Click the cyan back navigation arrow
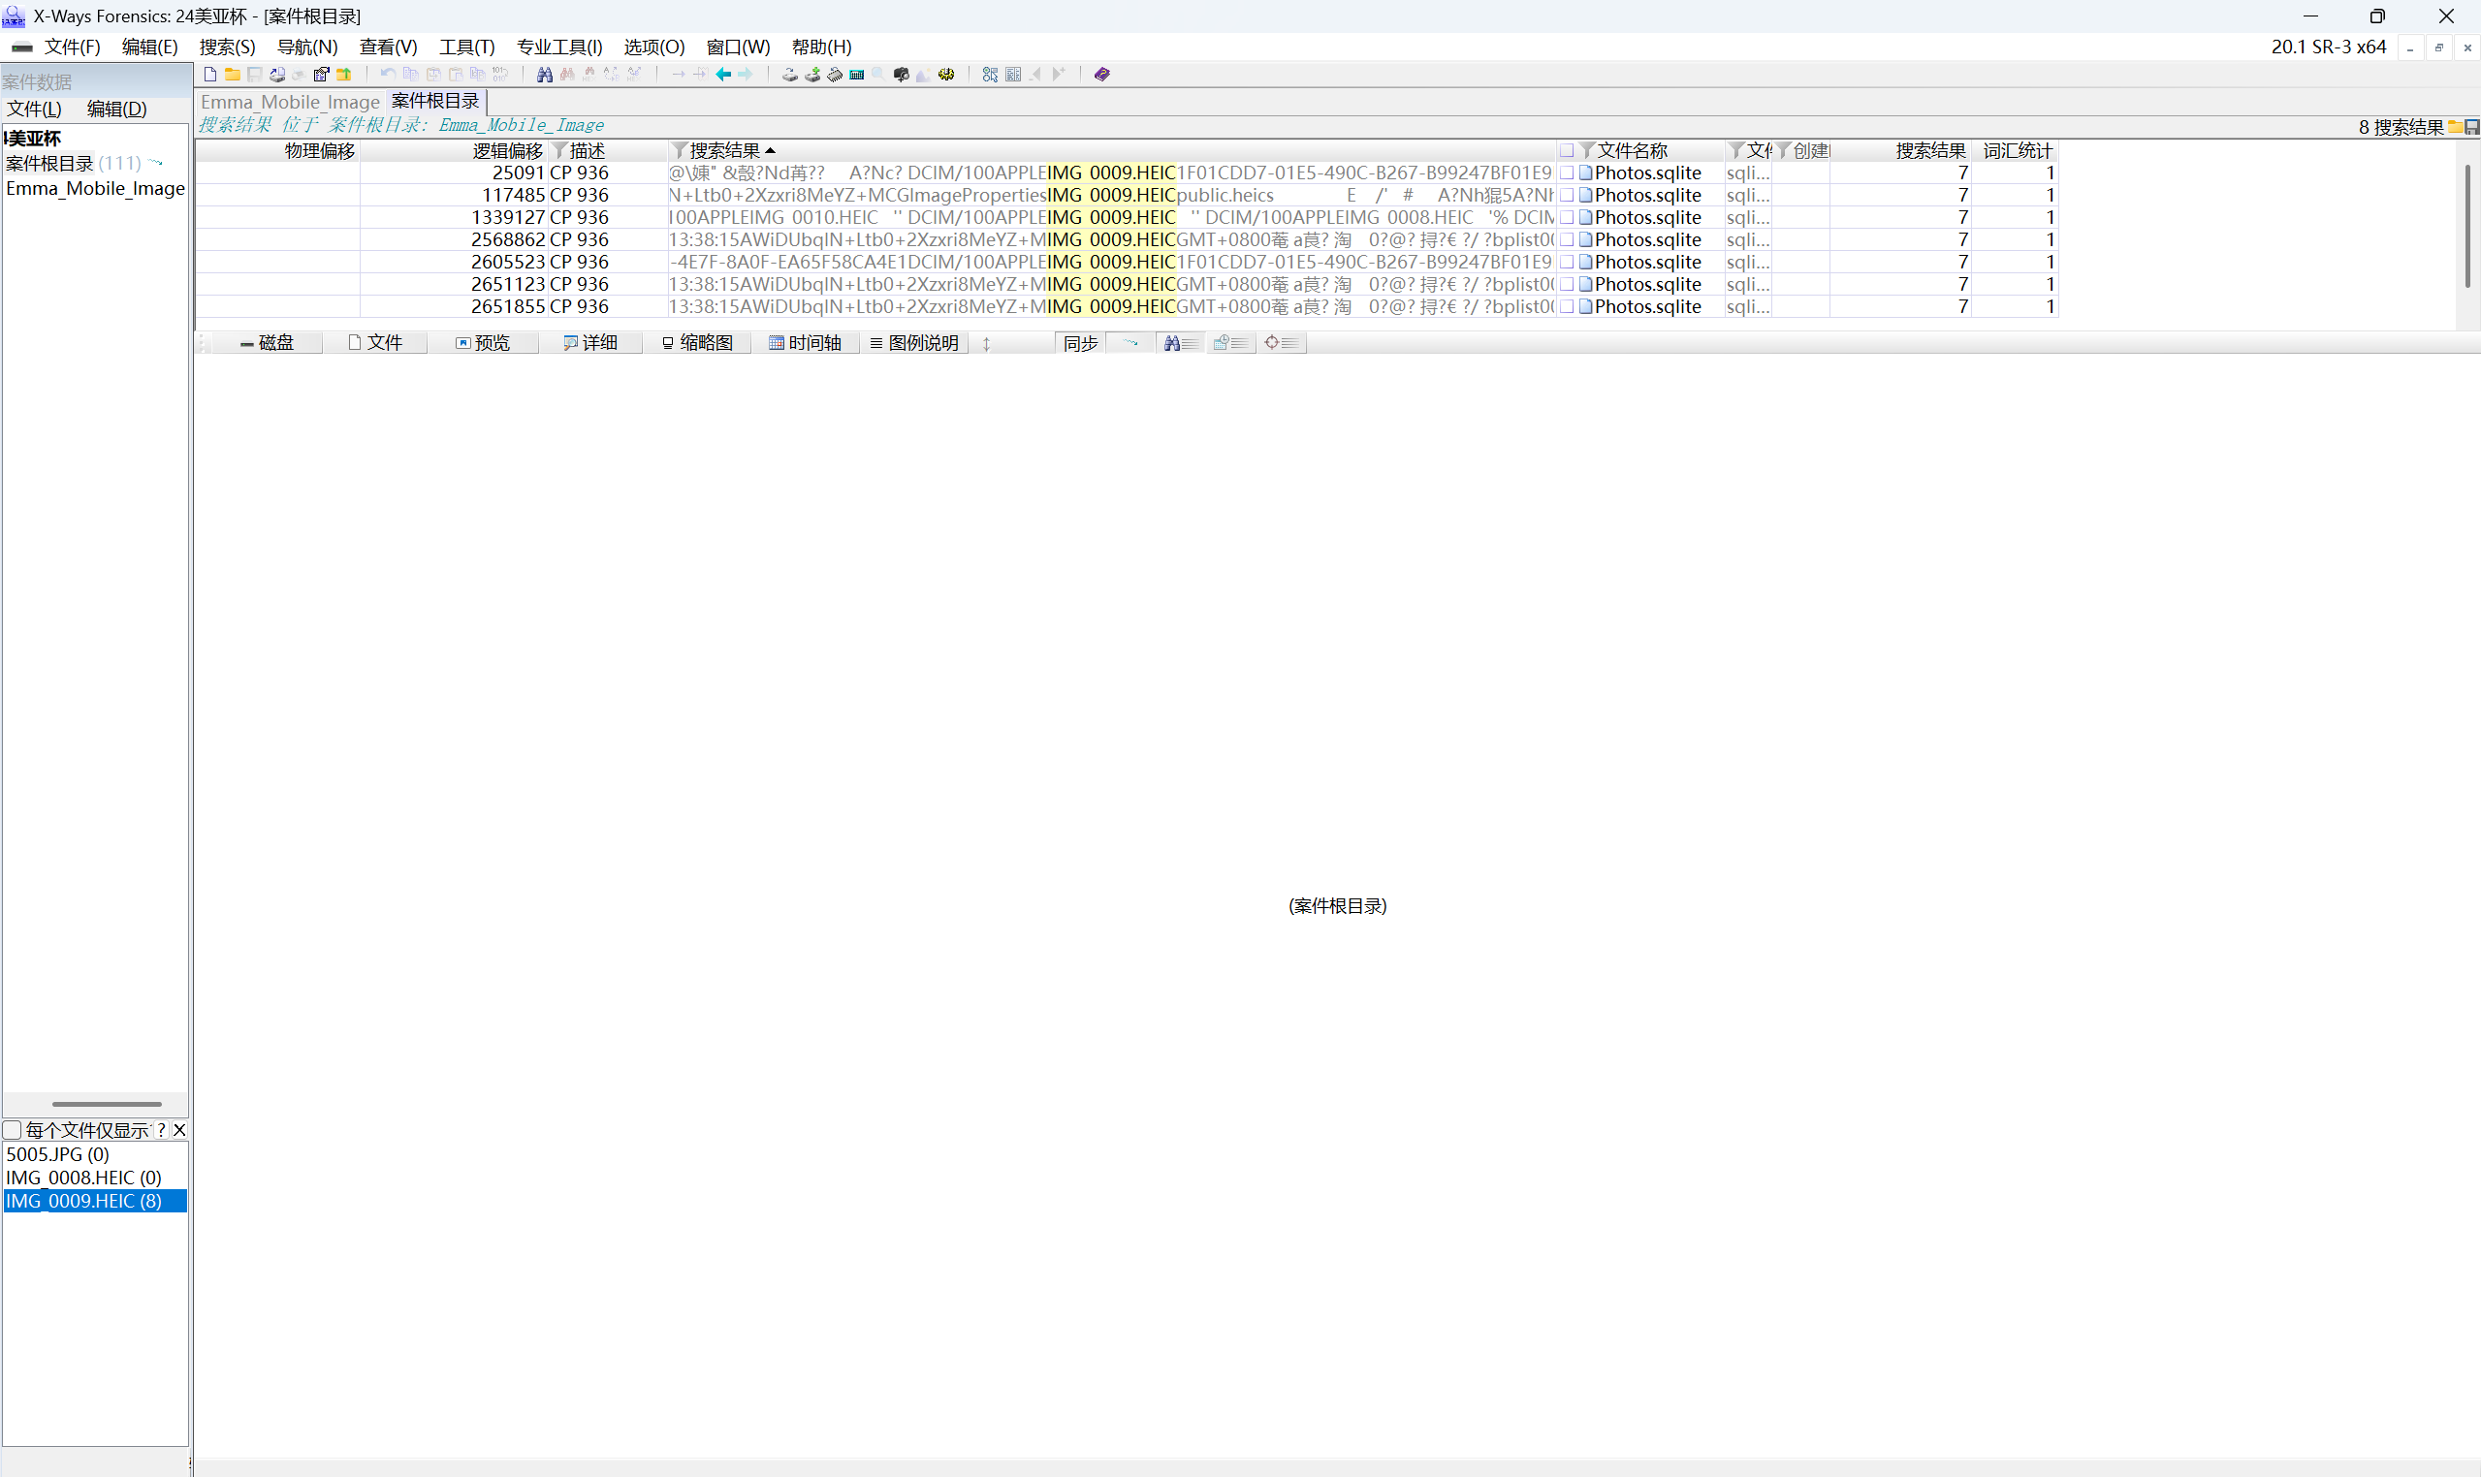 click(x=724, y=75)
